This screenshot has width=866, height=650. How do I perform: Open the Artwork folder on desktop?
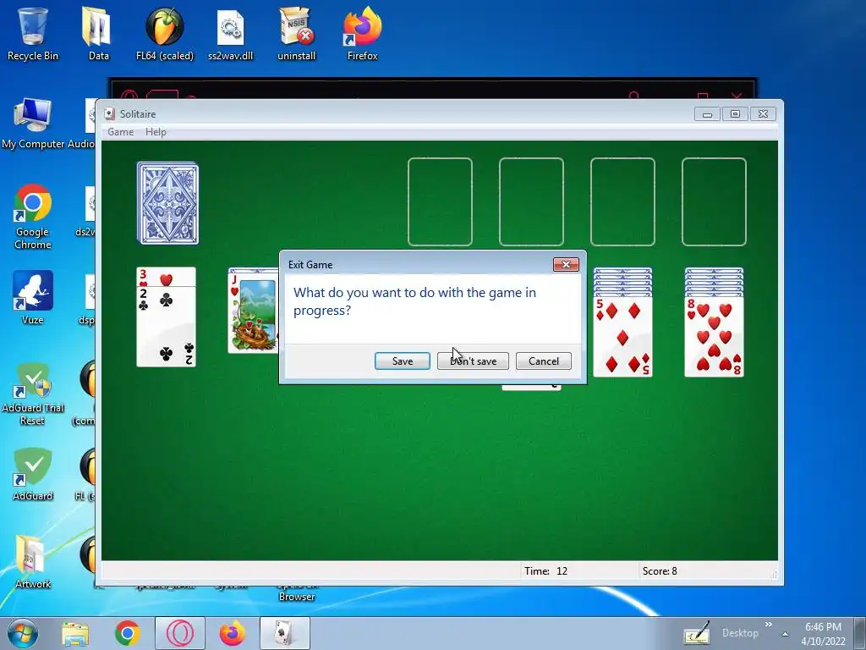point(33,560)
